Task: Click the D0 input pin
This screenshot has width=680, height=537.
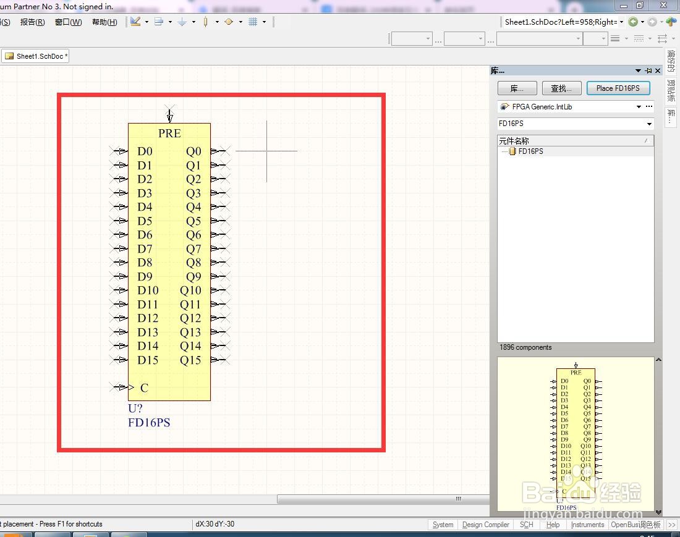Action: (x=119, y=151)
